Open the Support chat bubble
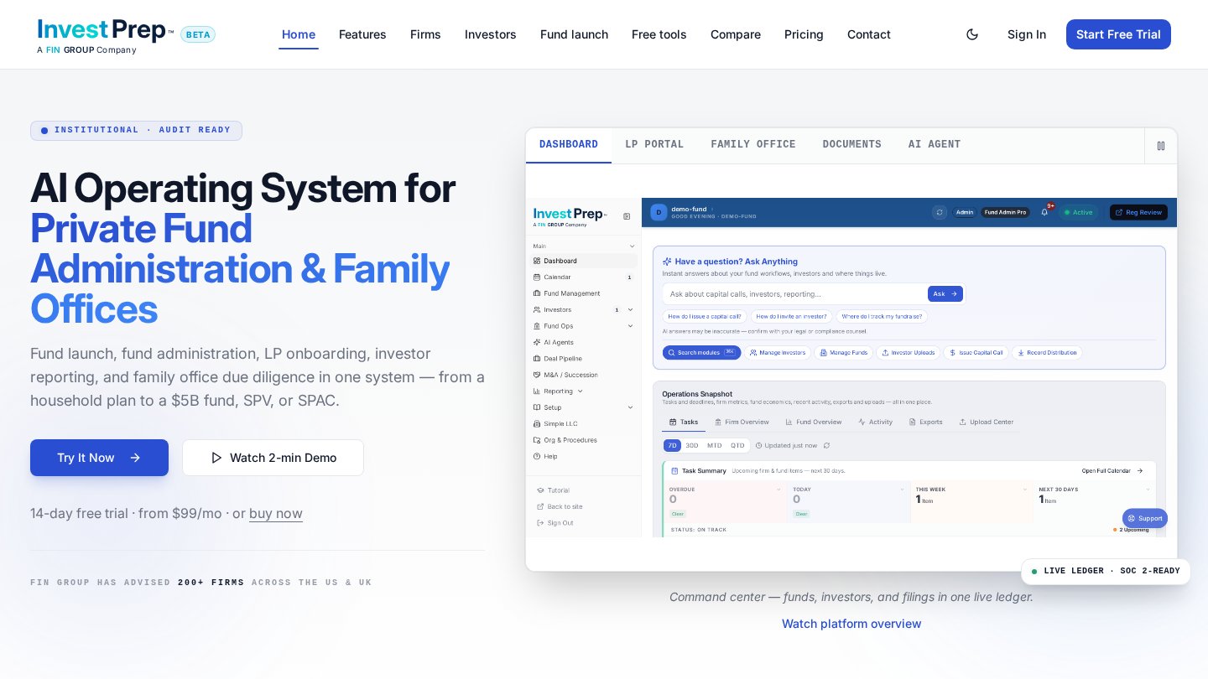This screenshot has width=1208, height=679. click(x=1145, y=518)
